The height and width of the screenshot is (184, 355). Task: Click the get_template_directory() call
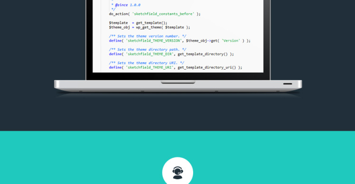[203, 54]
